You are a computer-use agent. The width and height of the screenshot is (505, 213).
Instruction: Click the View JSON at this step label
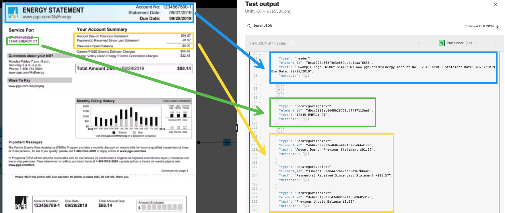(x=267, y=43)
